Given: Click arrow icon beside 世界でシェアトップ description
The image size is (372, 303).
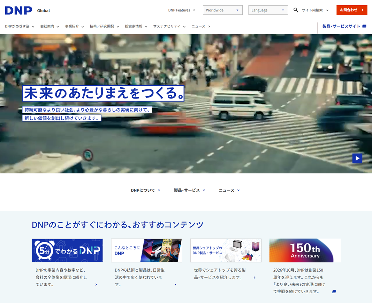Looking at the screenshot, I should [255, 278].
